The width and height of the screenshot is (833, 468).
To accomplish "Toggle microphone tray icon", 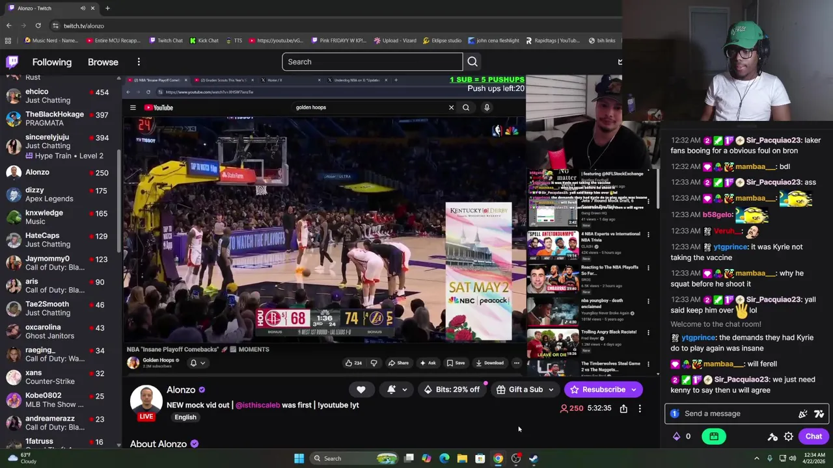I will [x=769, y=458].
